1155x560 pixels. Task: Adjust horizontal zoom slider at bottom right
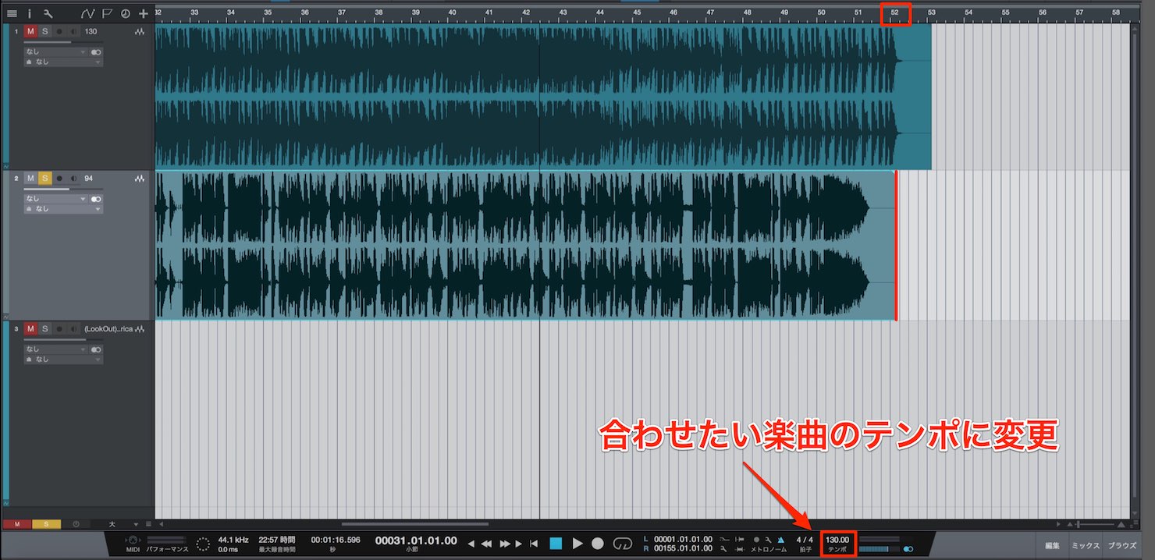pos(1096,524)
